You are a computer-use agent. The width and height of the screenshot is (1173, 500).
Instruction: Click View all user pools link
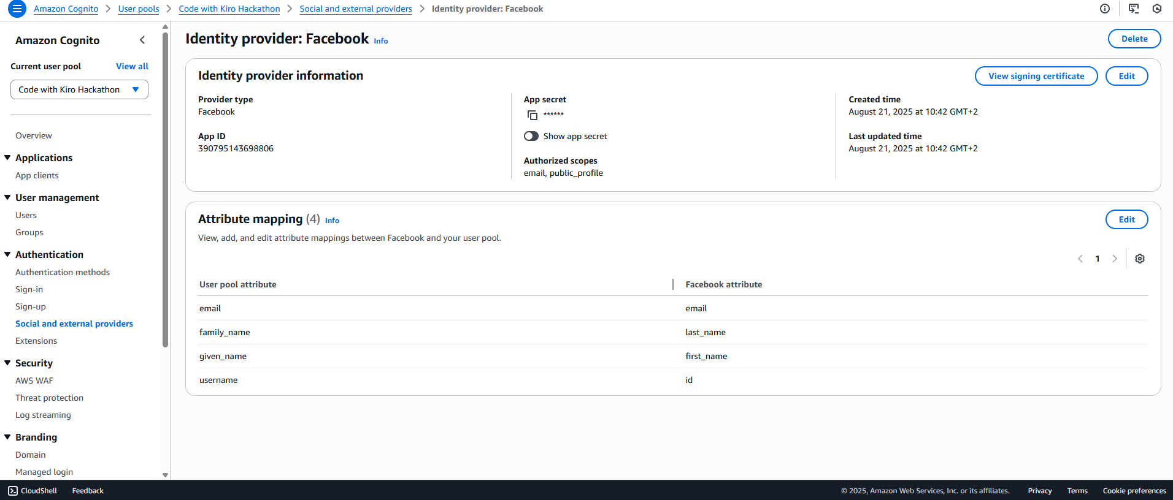click(x=132, y=66)
